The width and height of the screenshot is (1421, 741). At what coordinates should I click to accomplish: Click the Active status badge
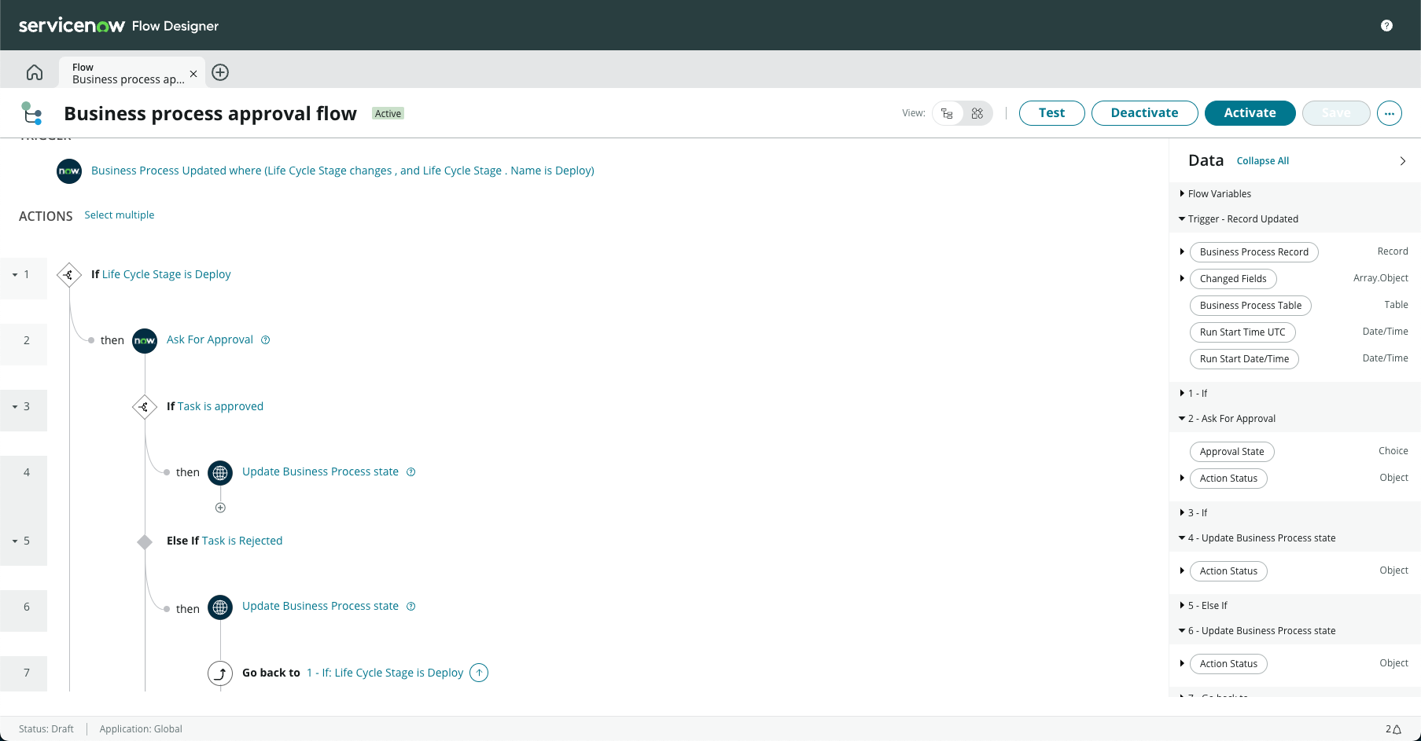(388, 114)
